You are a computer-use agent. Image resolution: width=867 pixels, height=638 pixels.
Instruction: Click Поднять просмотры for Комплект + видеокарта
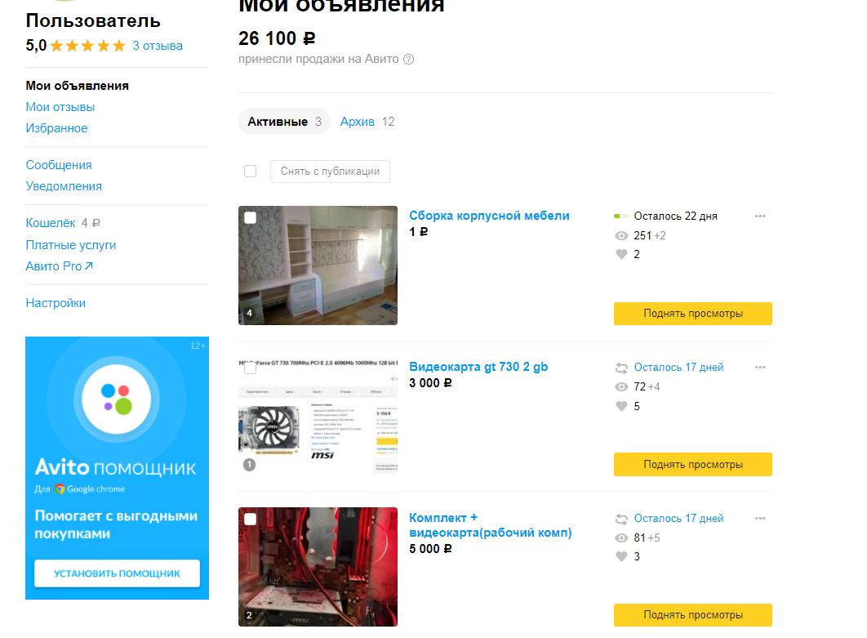coord(693,615)
